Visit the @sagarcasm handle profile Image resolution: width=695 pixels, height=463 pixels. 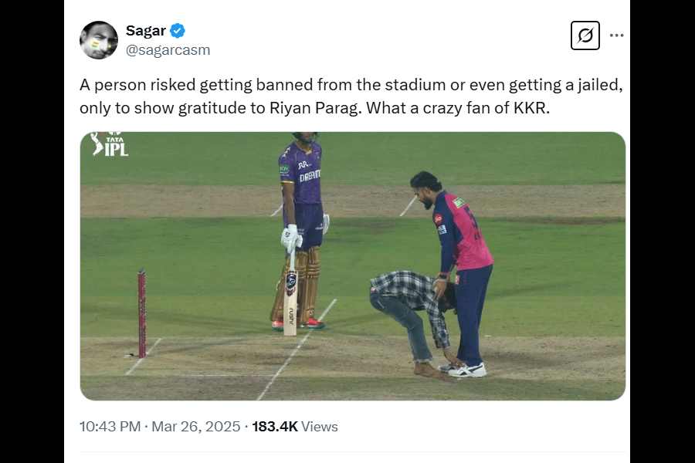(x=168, y=50)
